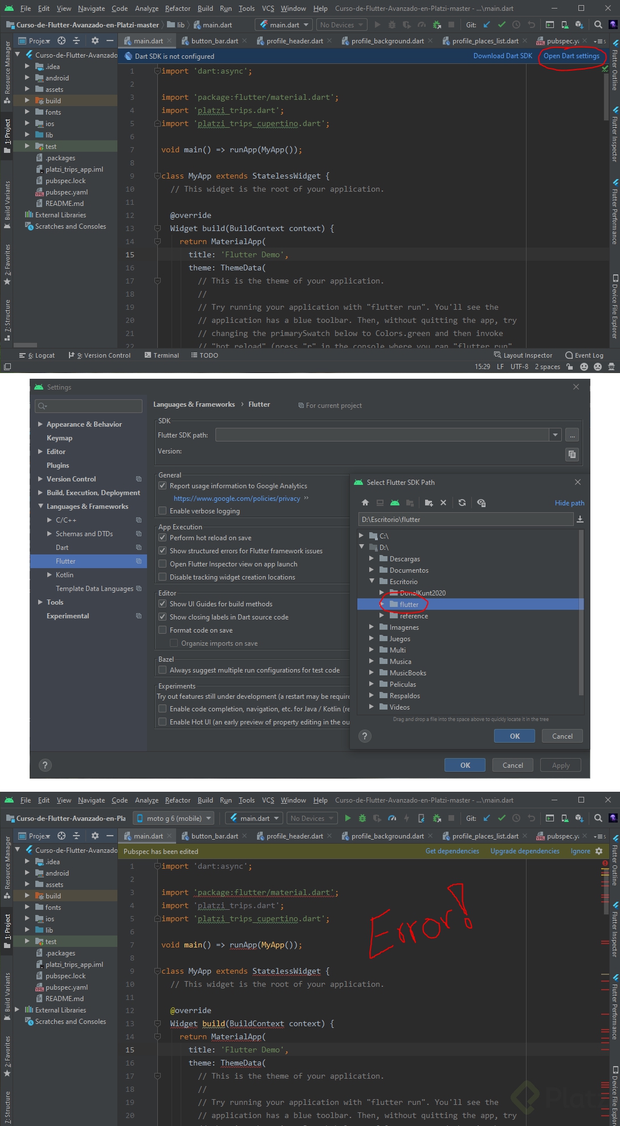The image size is (620, 1126).
Task: Open the Refactor menu in top IDE window
Action: click(178, 9)
